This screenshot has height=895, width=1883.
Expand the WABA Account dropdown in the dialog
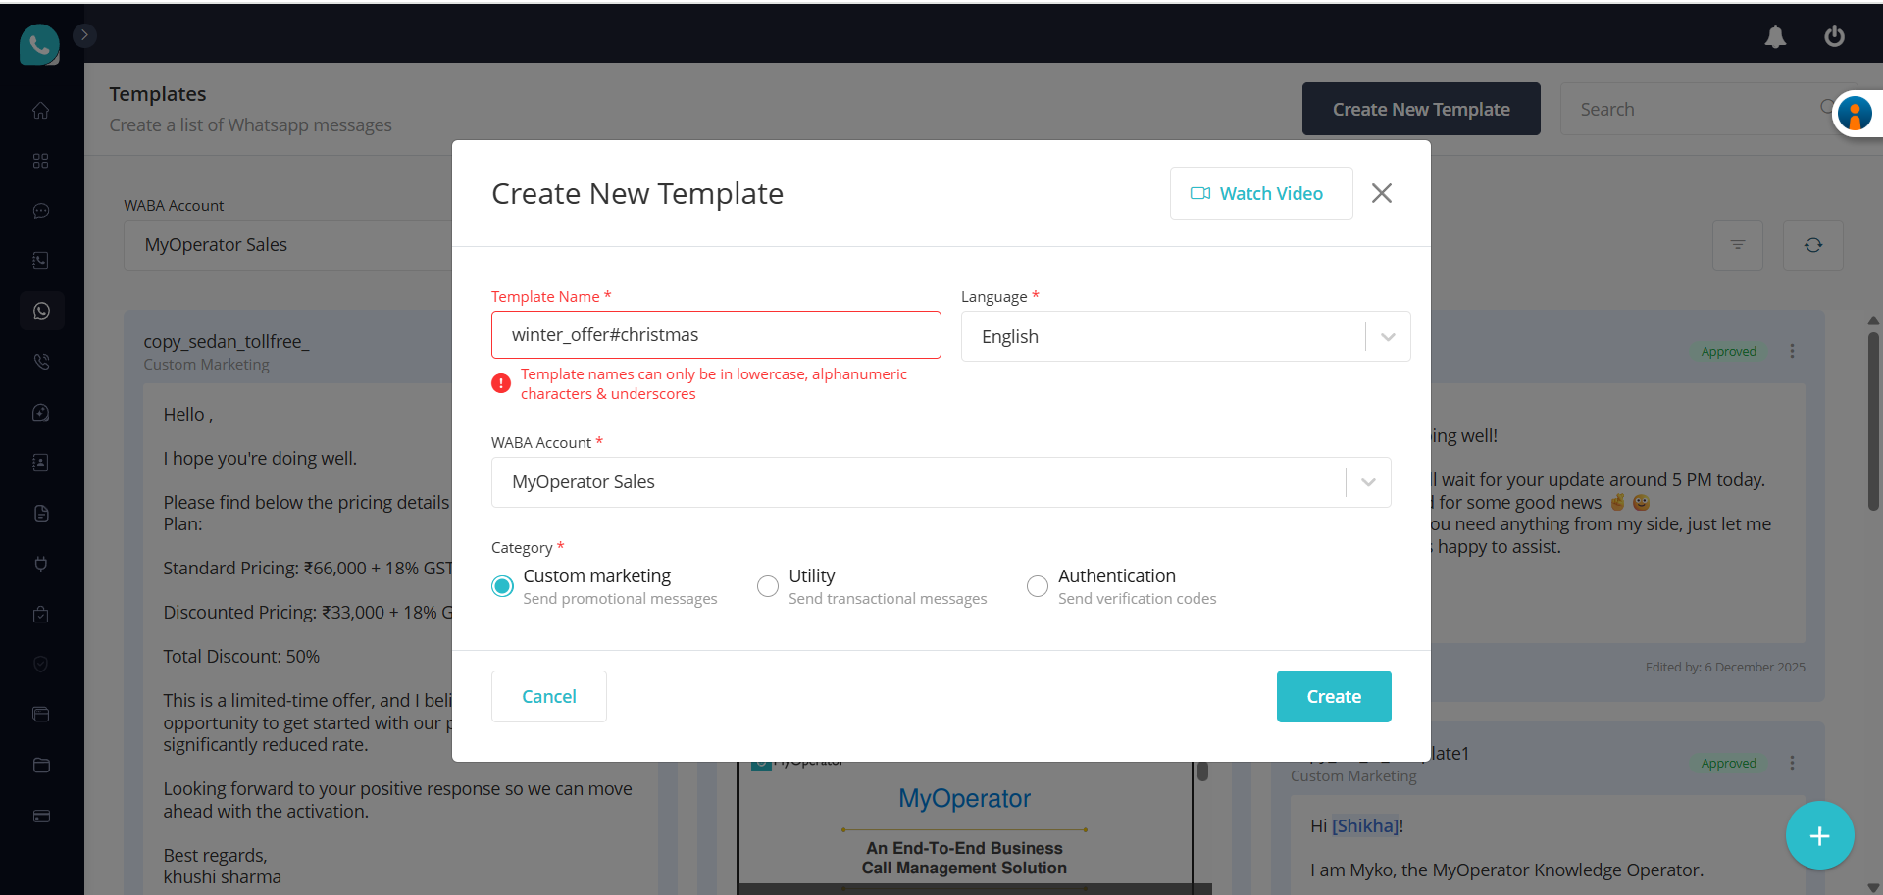pyautogui.click(x=1366, y=481)
